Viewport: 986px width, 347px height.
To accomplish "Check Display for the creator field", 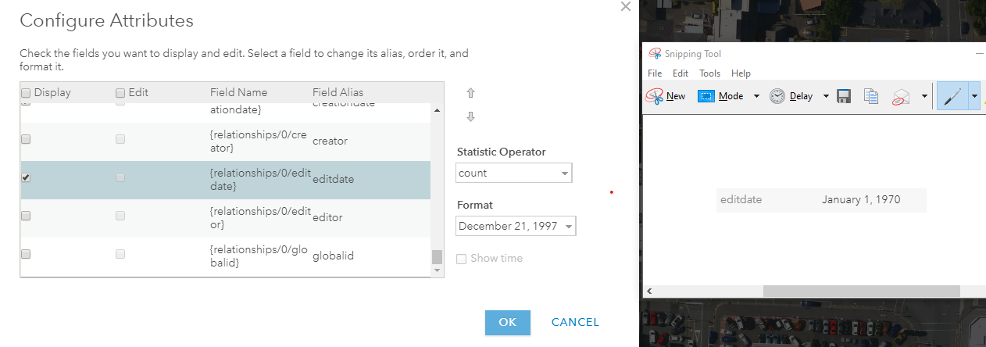I will pos(26,139).
